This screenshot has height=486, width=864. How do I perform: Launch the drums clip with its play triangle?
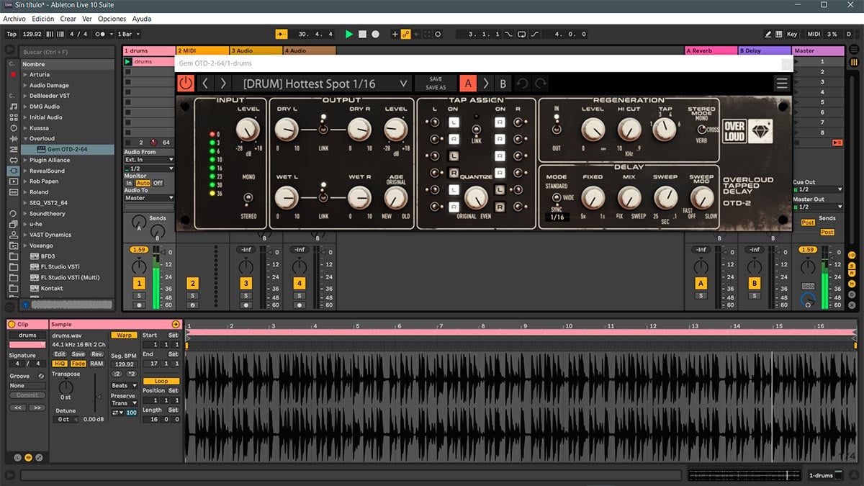click(128, 62)
